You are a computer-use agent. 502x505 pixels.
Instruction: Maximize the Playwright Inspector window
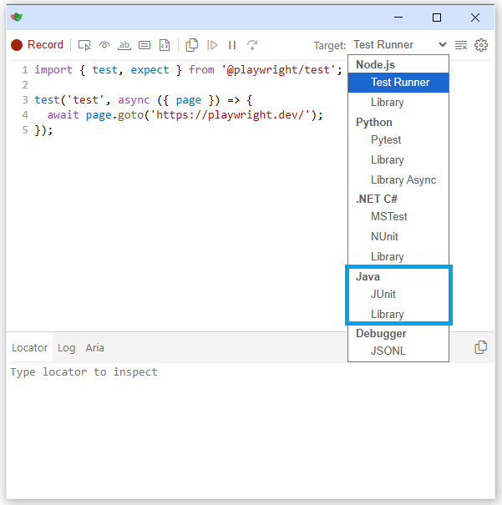point(437,18)
